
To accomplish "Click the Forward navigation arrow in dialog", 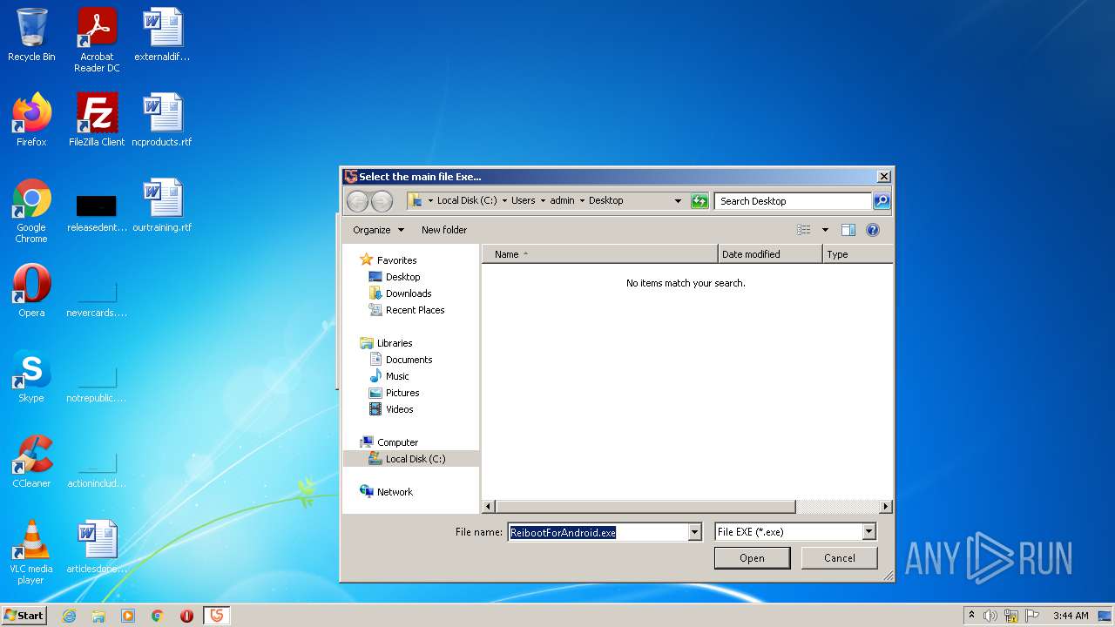I will [382, 201].
